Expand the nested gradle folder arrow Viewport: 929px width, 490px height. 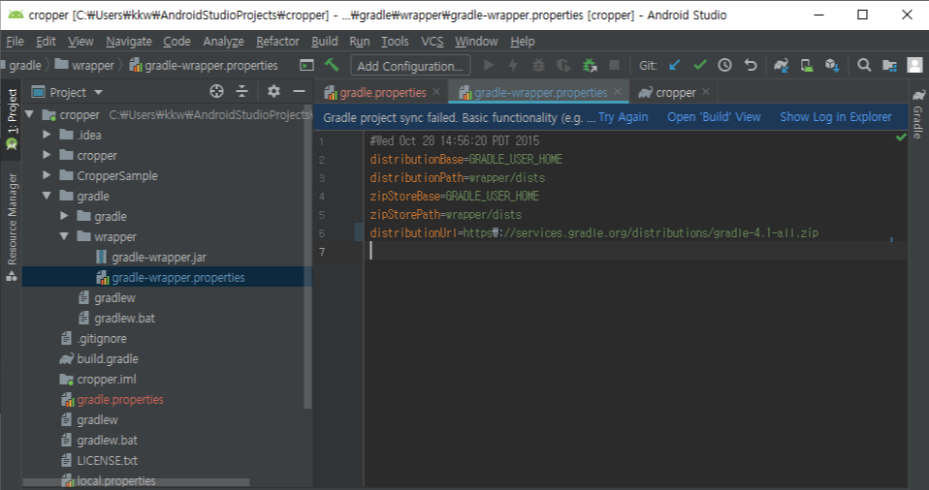click(x=65, y=216)
